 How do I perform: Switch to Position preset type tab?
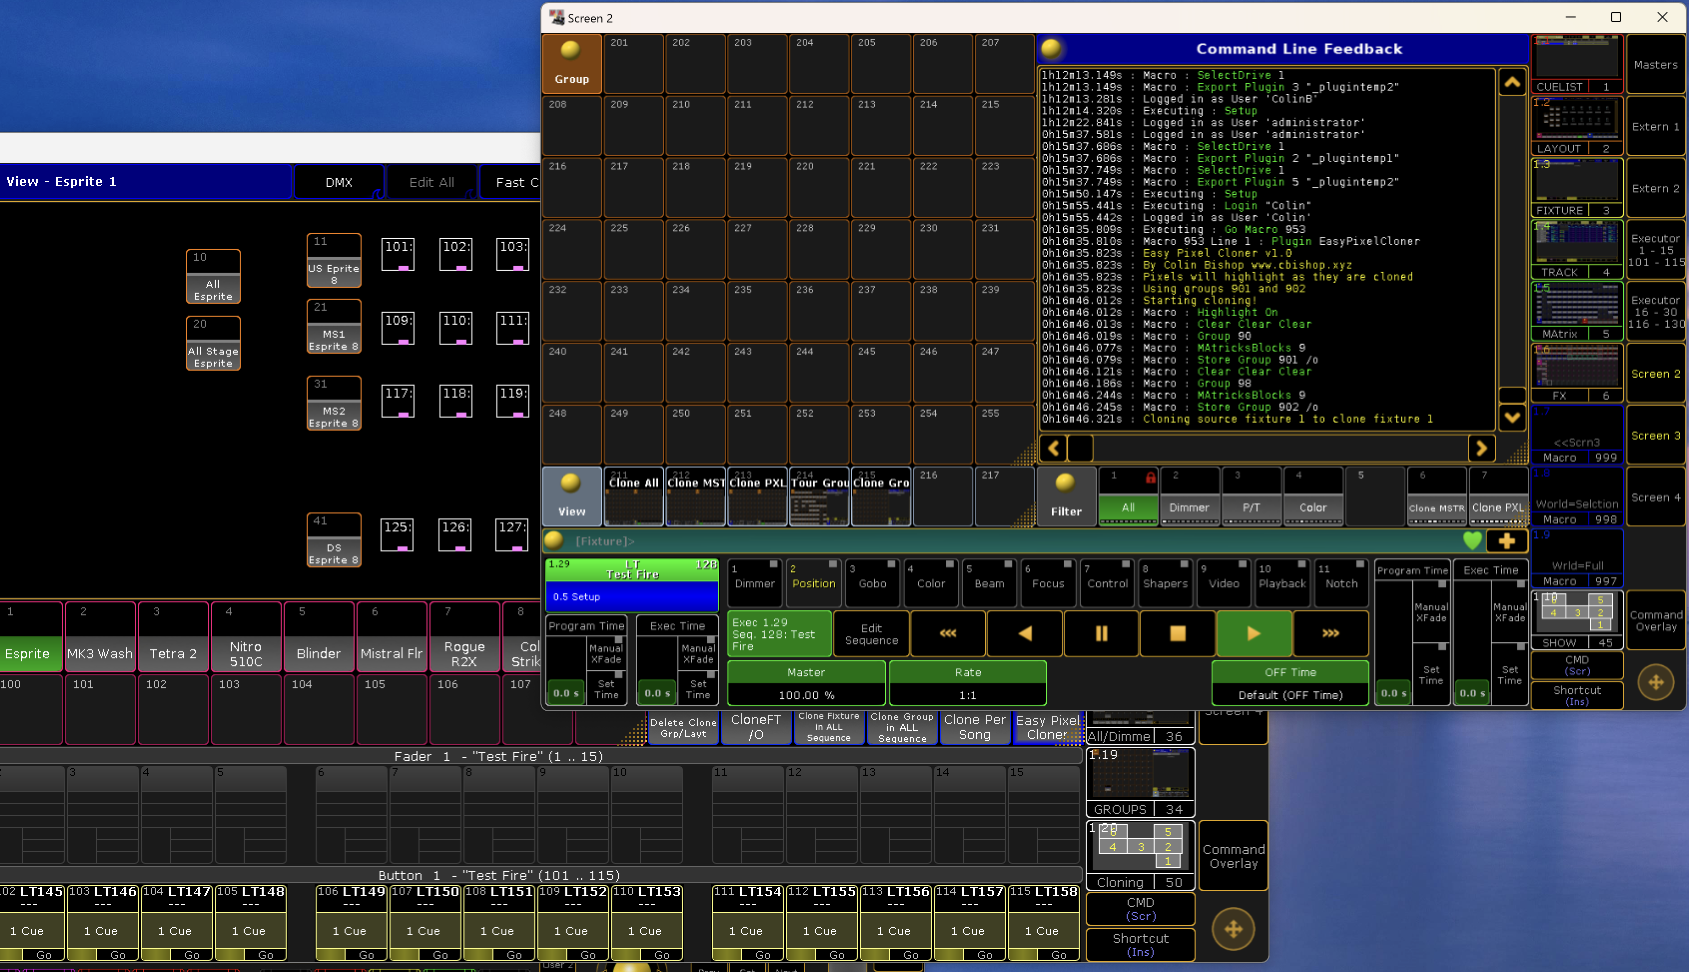click(813, 583)
